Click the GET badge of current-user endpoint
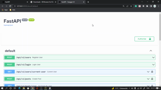Viewport: 161px width, 90px height. [x=10, y=72]
